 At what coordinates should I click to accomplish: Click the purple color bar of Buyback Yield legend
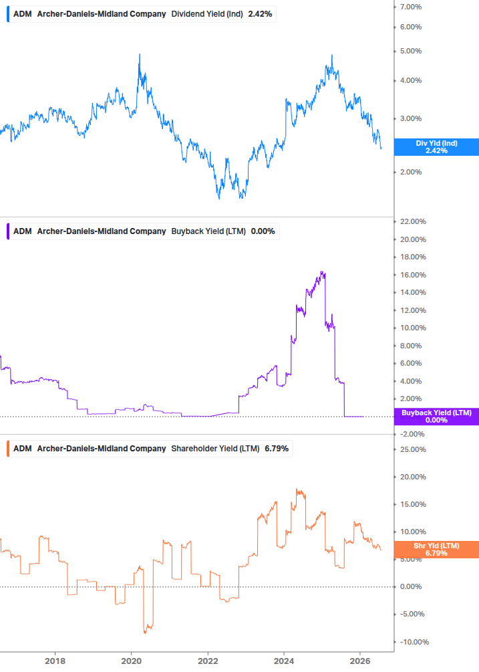[x=8, y=231]
